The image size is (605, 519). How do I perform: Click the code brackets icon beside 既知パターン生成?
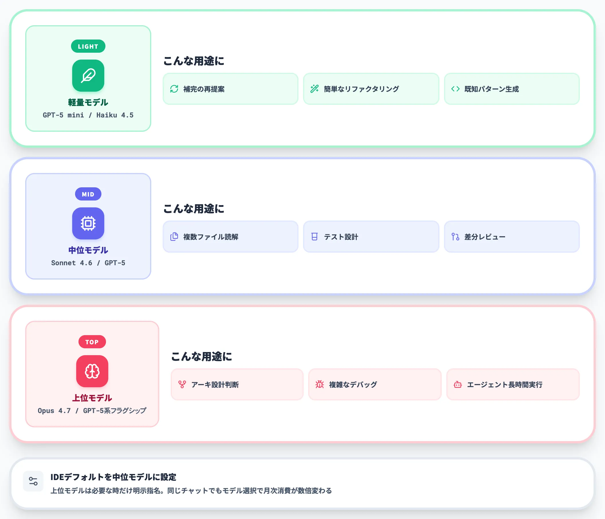click(455, 89)
